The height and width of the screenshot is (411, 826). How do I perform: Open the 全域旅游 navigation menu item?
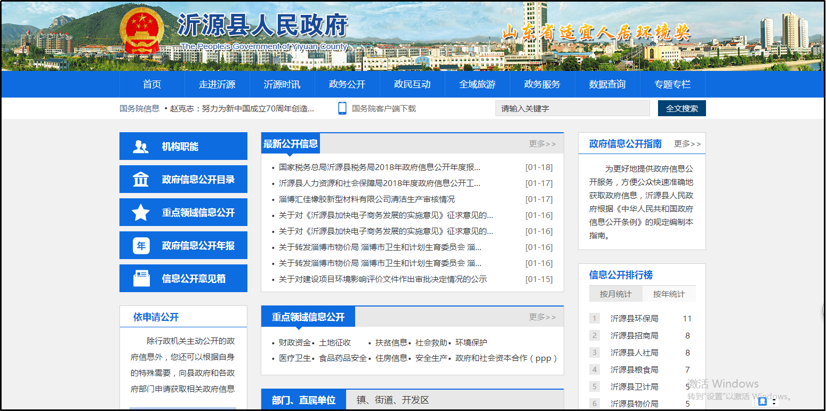[477, 84]
